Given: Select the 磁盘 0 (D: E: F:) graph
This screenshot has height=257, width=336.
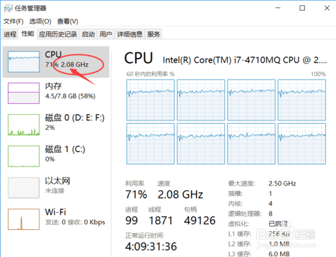Looking at the screenshot, I should coord(24,124).
